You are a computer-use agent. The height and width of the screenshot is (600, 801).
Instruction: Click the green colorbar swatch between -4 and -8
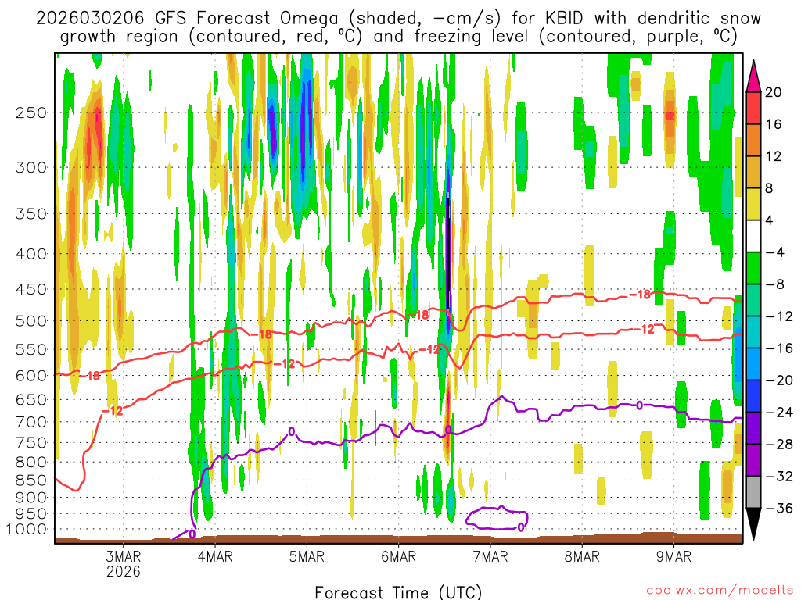(753, 268)
